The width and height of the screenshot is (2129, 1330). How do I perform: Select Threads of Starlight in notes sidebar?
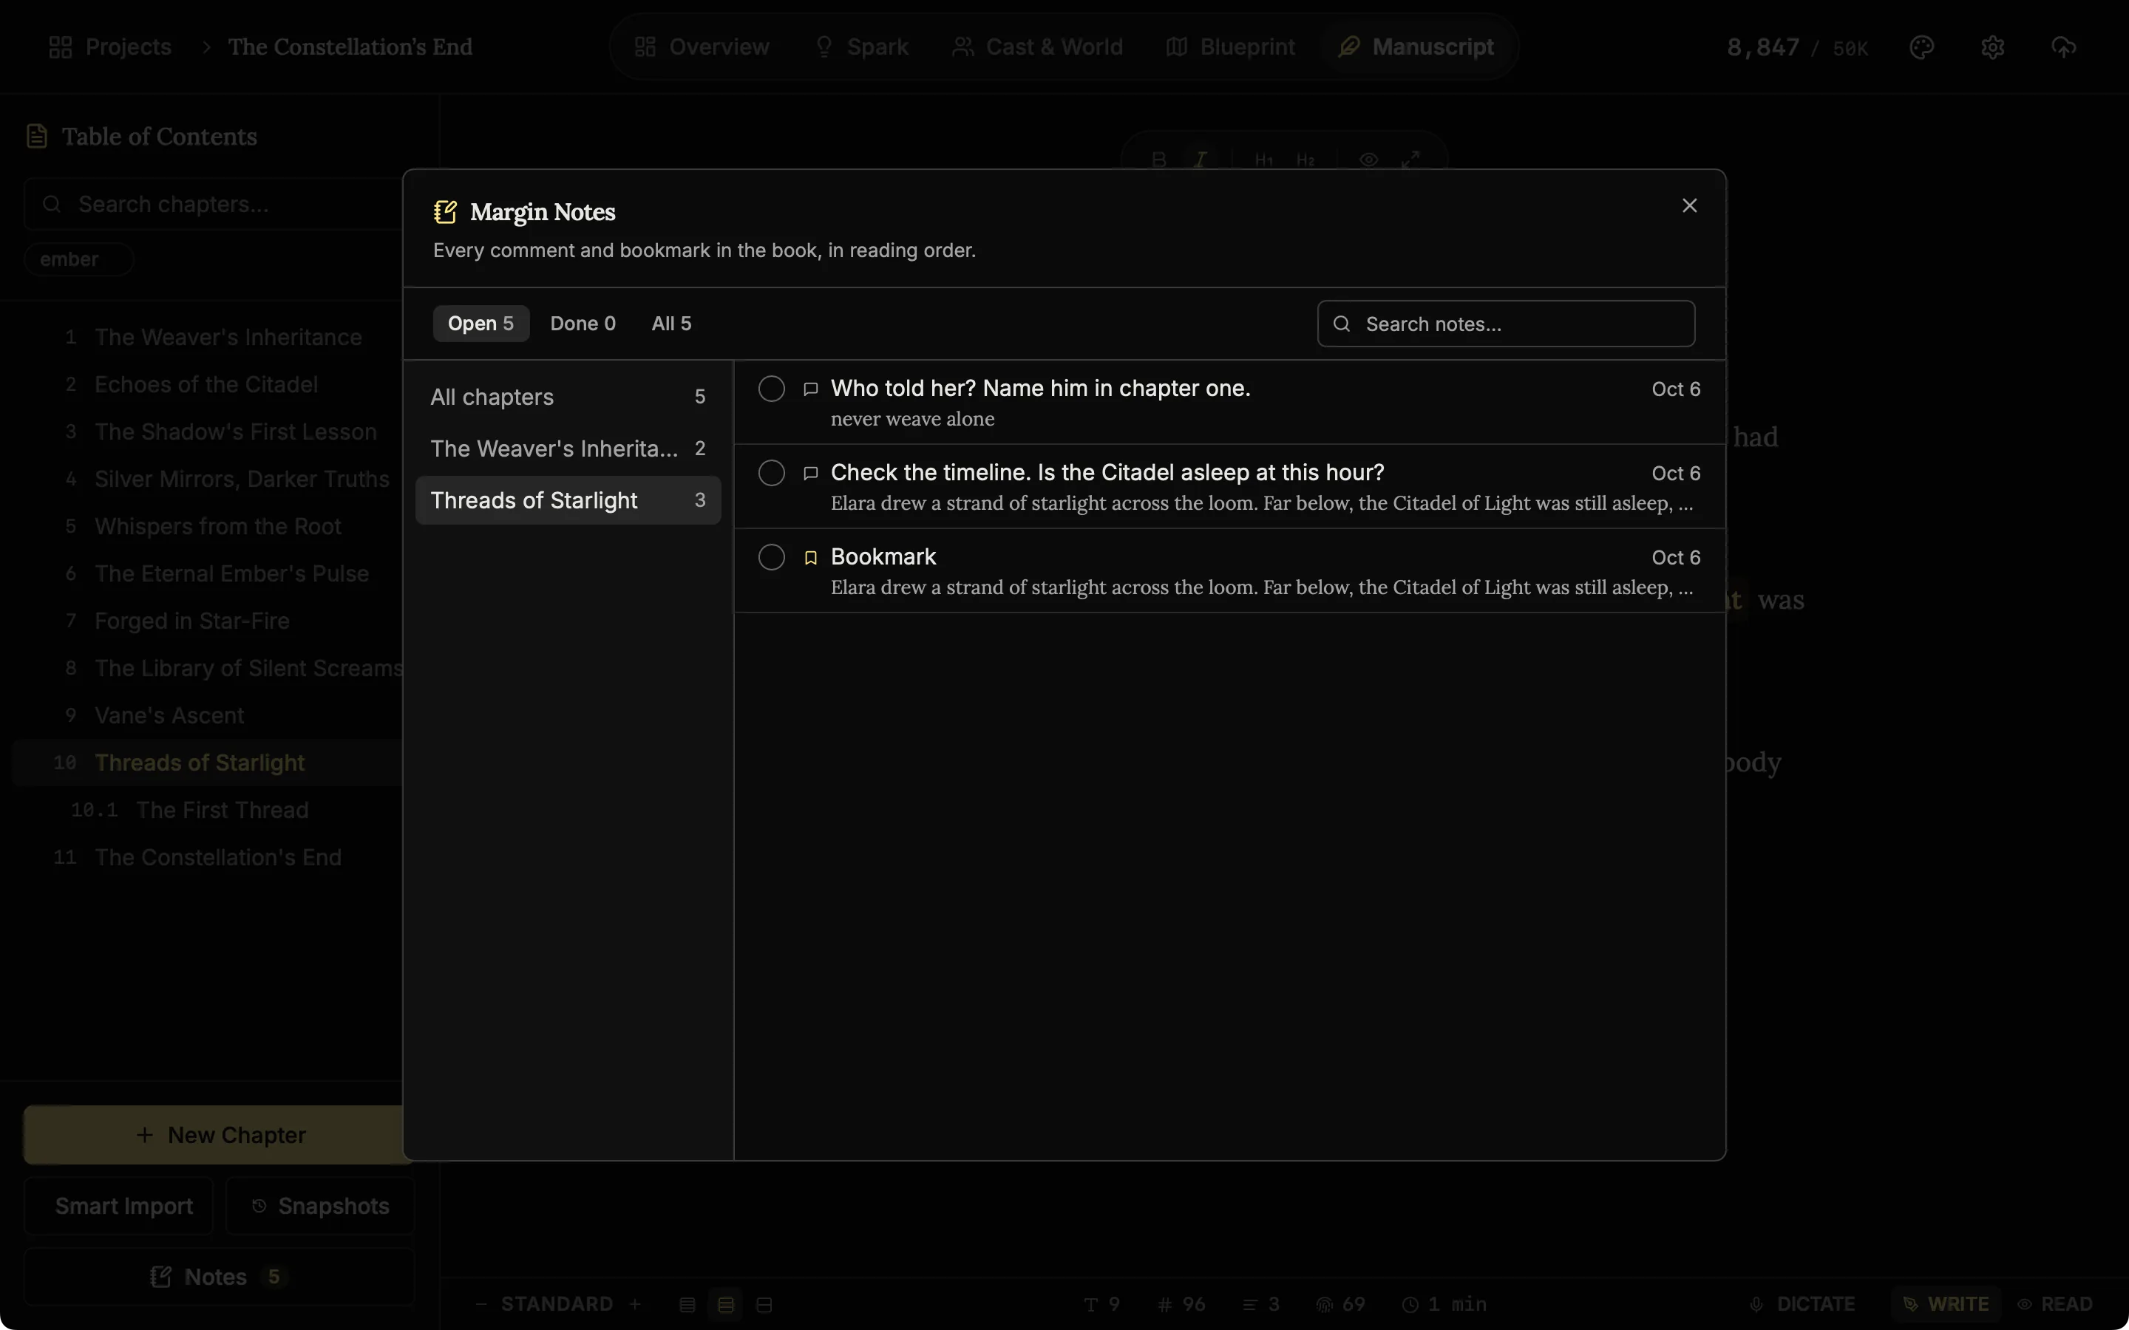568,500
